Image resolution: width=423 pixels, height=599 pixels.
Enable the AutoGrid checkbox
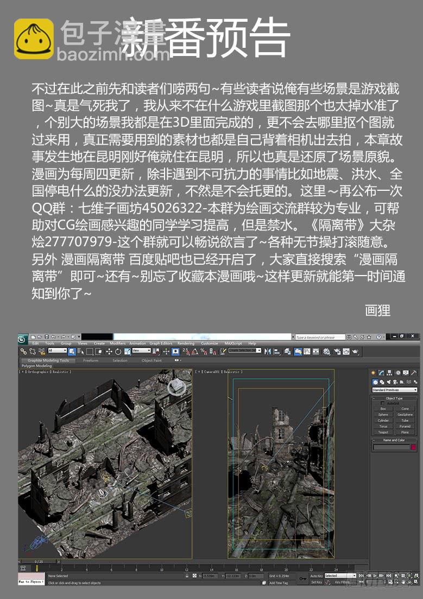click(382, 403)
